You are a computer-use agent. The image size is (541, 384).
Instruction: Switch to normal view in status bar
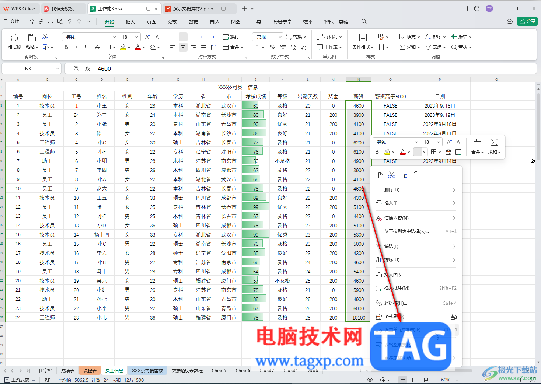click(403, 380)
